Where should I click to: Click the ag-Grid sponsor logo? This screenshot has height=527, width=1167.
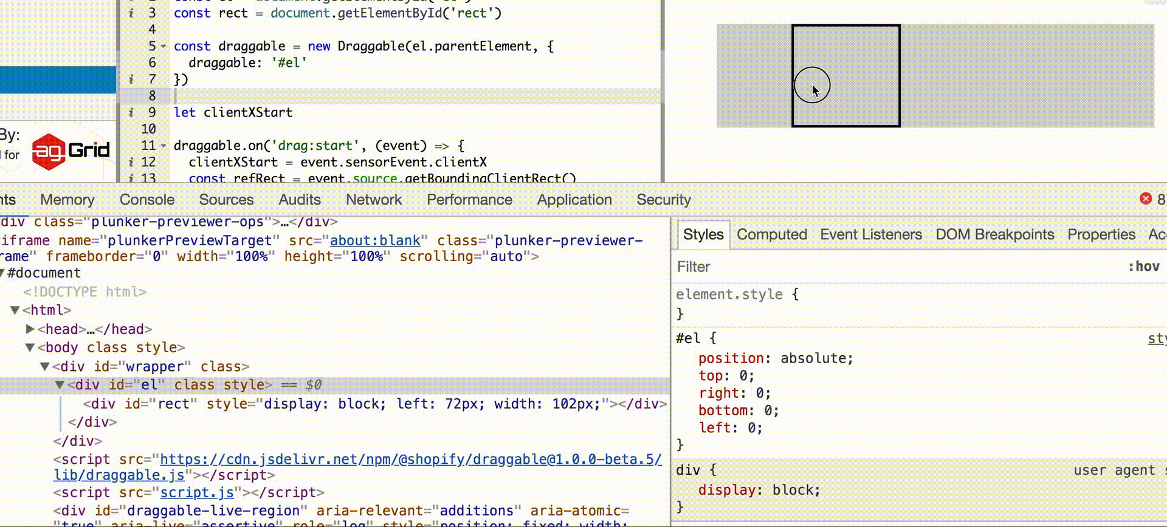(x=71, y=151)
